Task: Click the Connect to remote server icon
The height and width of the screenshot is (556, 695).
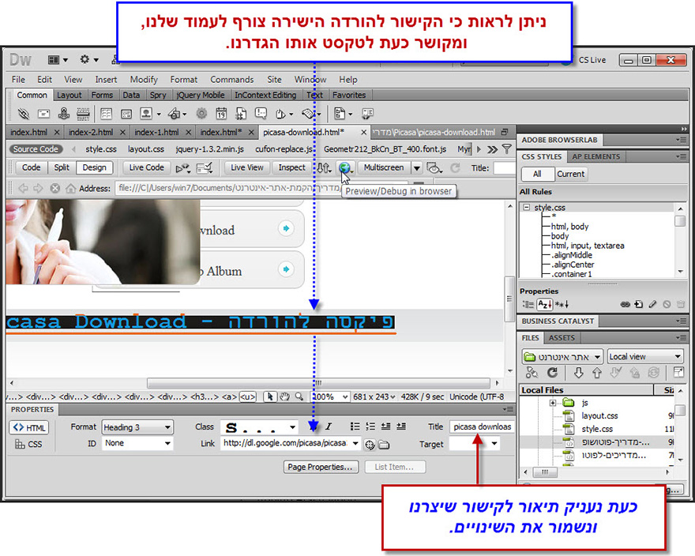Action: pyautogui.click(x=532, y=373)
